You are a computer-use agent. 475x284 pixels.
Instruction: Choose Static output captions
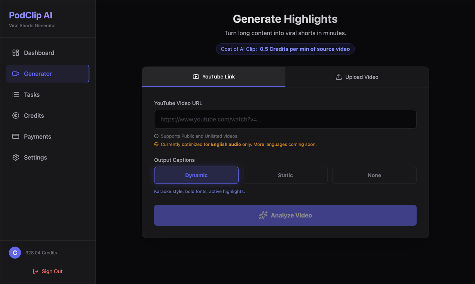tap(285, 175)
